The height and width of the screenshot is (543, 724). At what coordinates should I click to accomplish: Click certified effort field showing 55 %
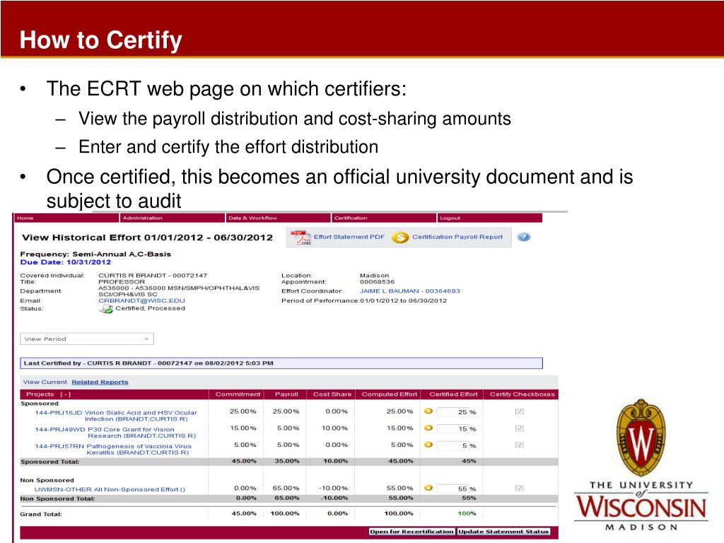tap(453, 489)
